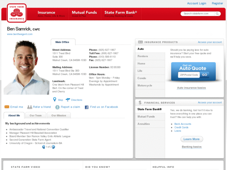
Task: Click the Email me link
Action: (17, 107)
